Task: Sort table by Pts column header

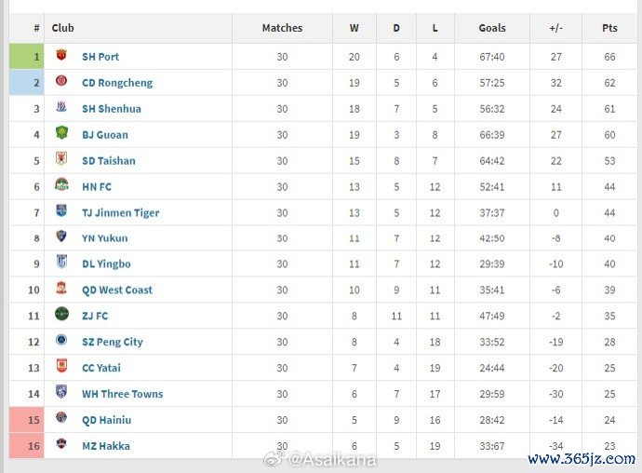Action: [609, 28]
